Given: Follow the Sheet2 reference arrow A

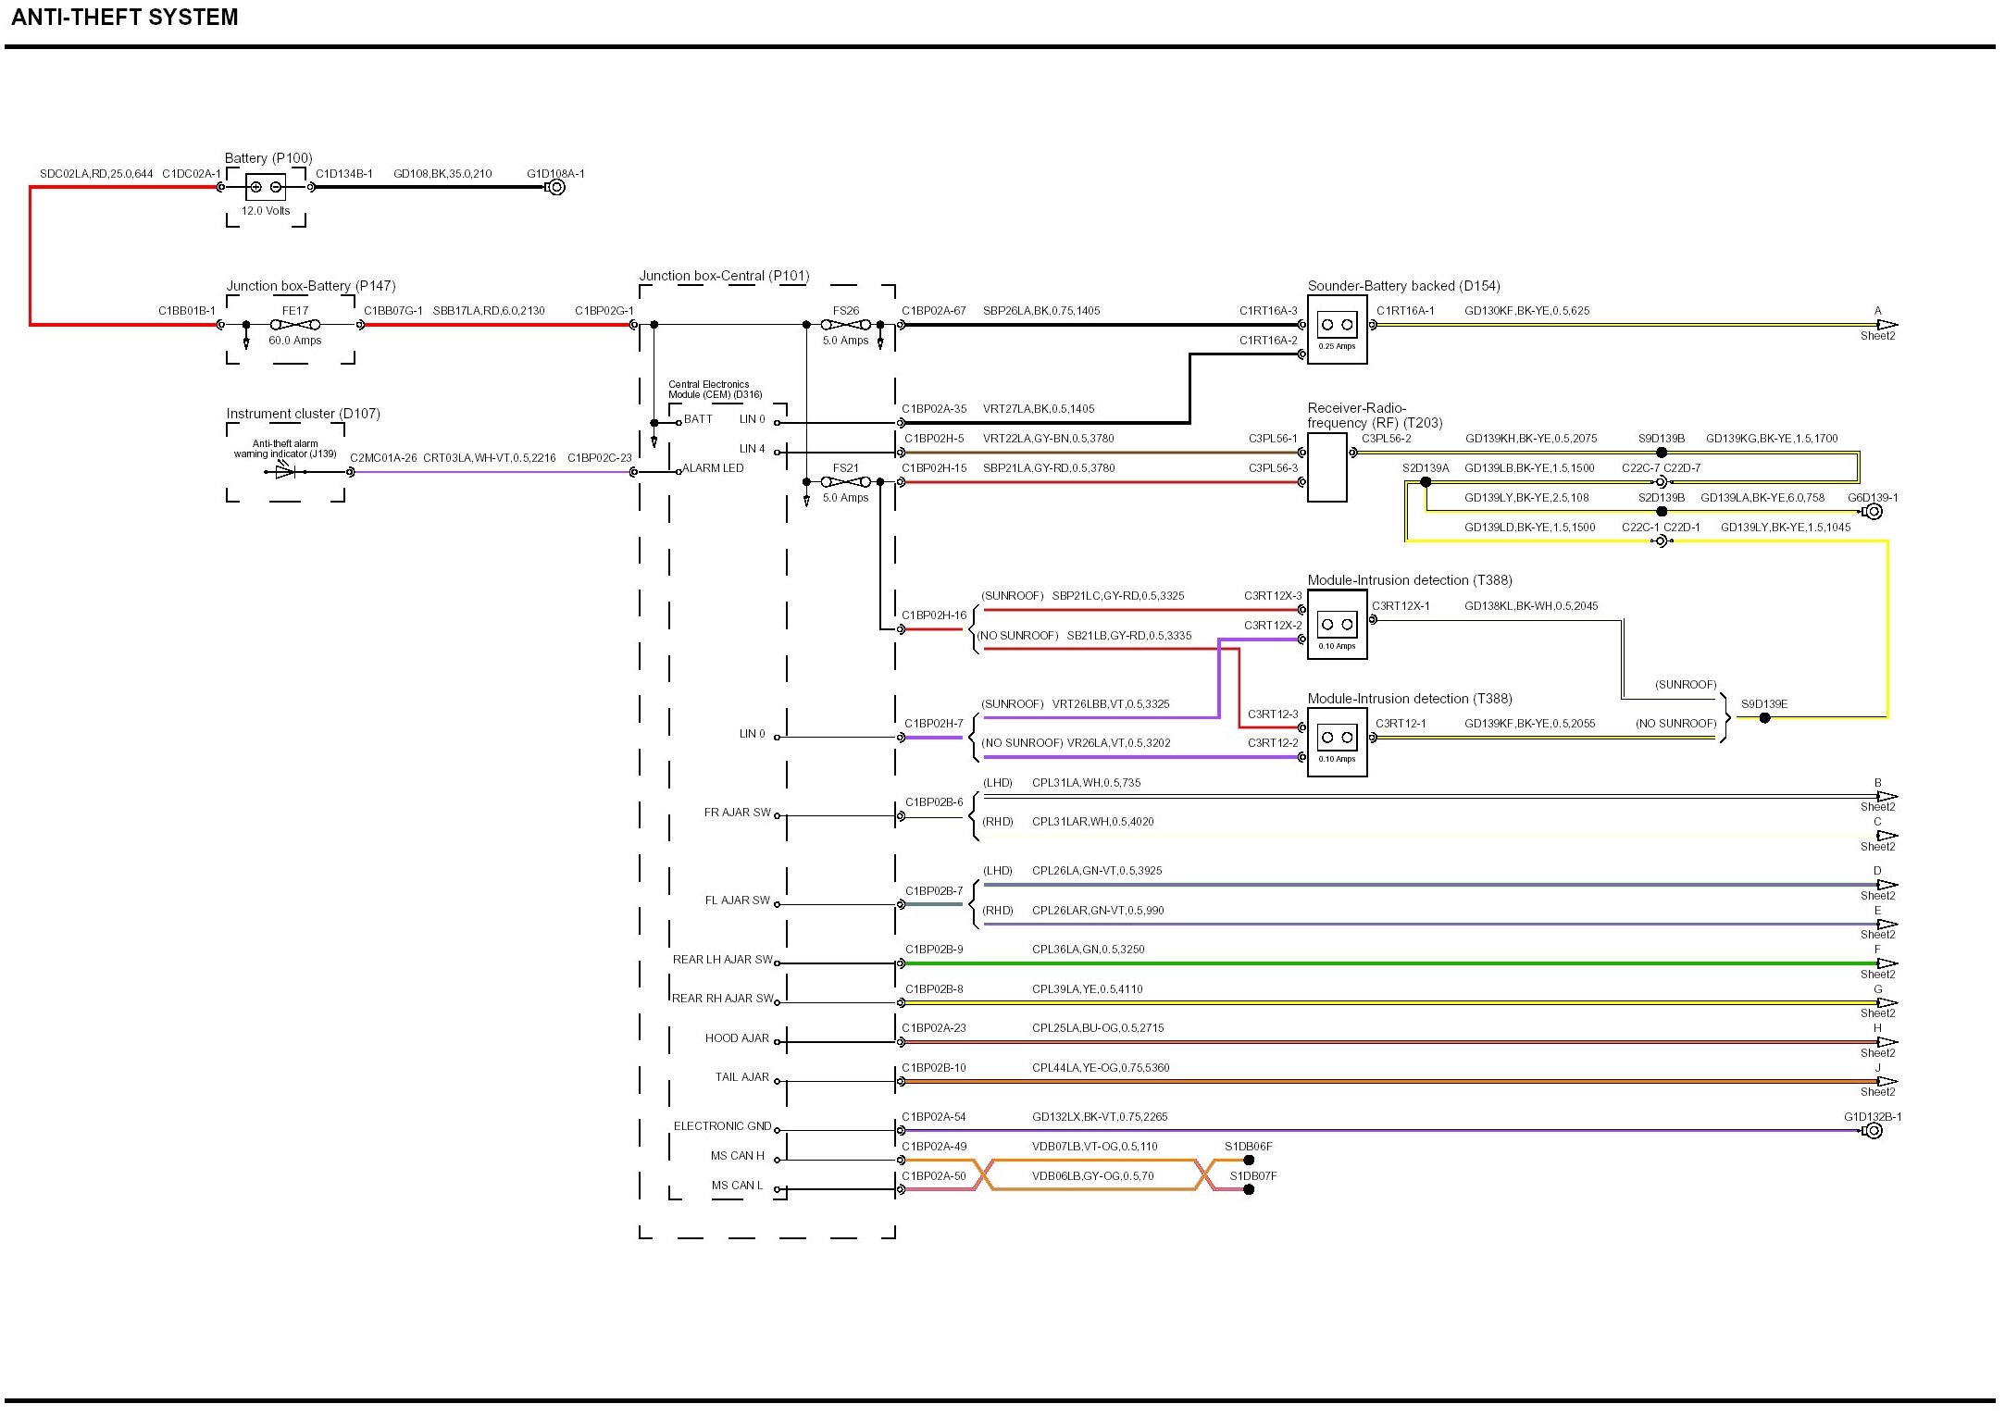Looking at the screenshot, I should click(1887, 325).
